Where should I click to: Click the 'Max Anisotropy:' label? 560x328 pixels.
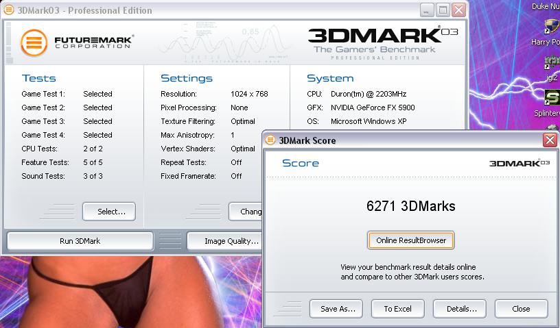point(187,135)
